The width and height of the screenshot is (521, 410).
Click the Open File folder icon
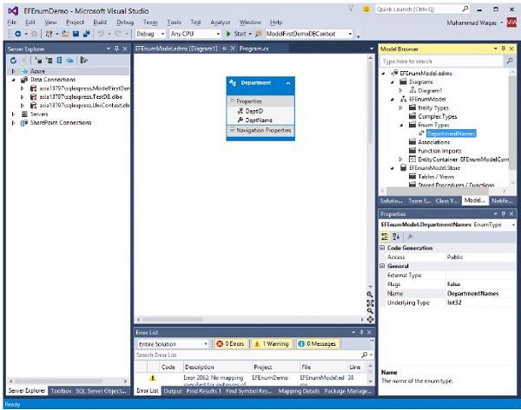click(65, 34)
